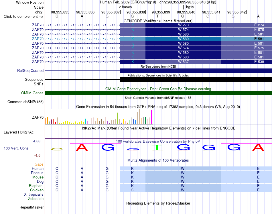Open the '100 Vert. Cons' track label
This screenshot has height=214, width=272.
tap(16, 148)
